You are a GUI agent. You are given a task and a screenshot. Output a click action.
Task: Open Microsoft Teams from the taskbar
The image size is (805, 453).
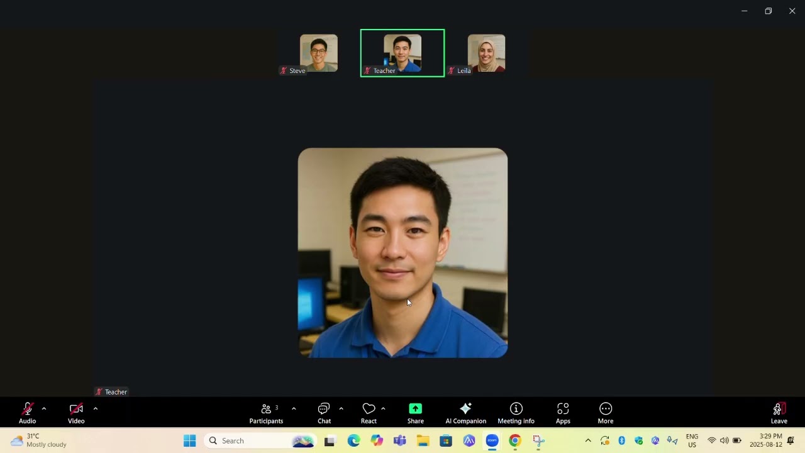pyautogui.click(x=400, y=440)
